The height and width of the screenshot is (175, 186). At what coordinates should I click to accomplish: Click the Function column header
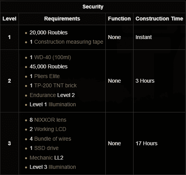(x=119, y=19)
